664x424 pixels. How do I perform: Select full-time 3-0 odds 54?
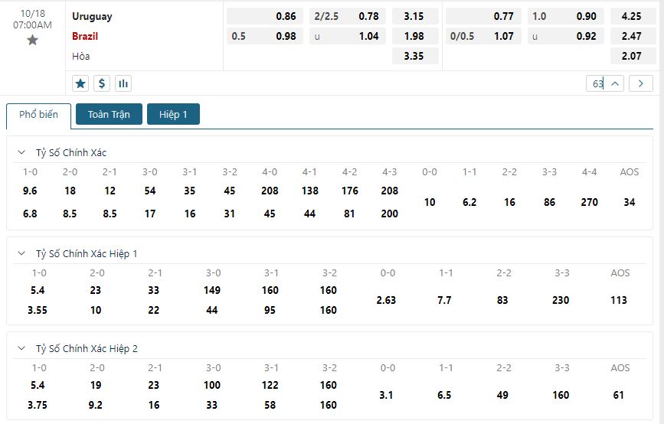(150, 191)
